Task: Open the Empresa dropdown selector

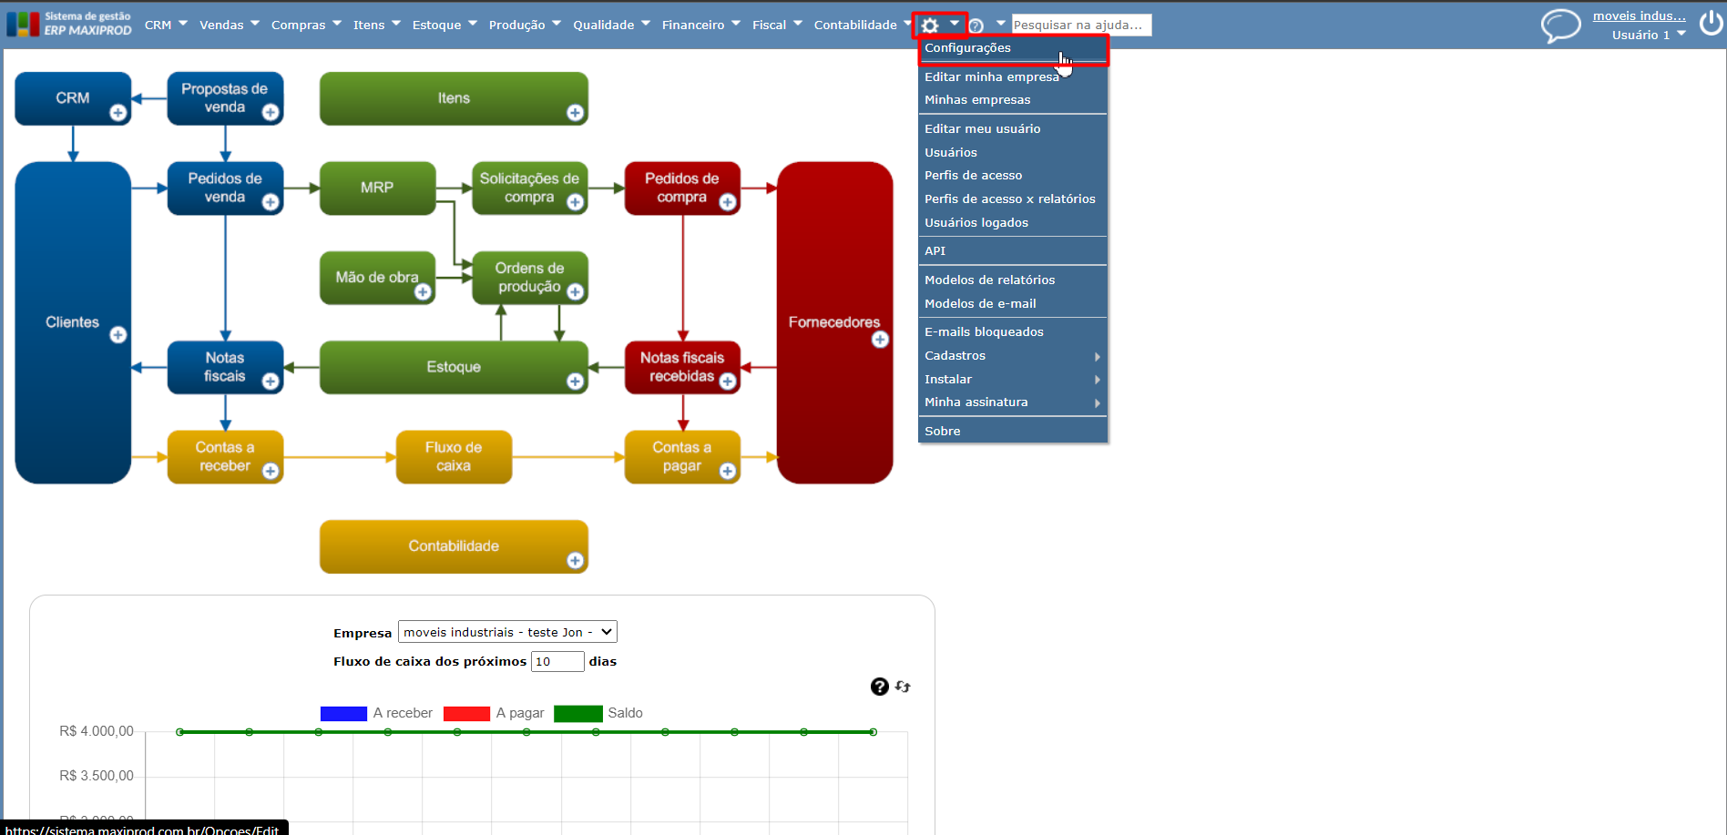Action: tap(507, 632)
